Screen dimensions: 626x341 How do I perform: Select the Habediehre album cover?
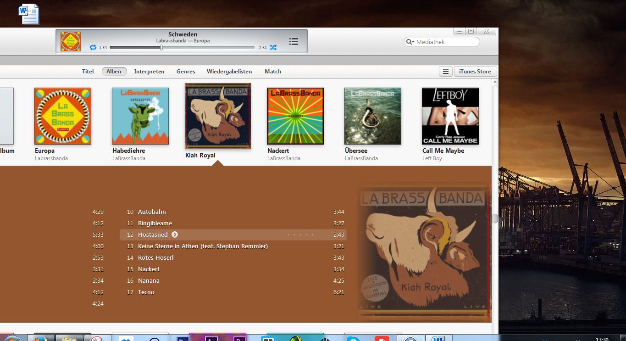(140, 116)
